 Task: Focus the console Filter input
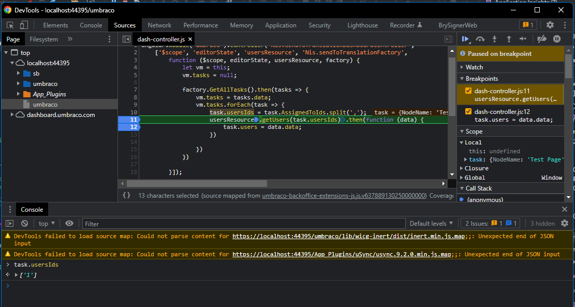pyautogui.click(x=244, y=223)
